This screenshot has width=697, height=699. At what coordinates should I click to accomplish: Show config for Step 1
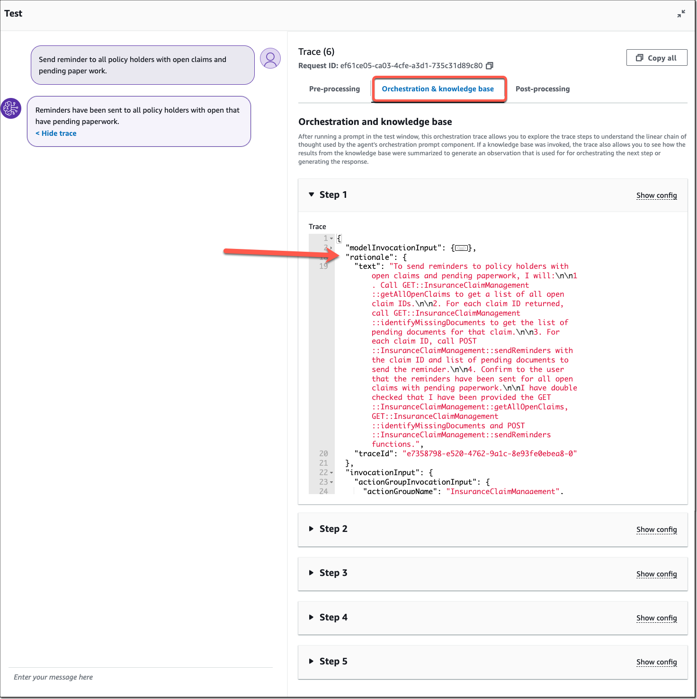coord(657,195)
